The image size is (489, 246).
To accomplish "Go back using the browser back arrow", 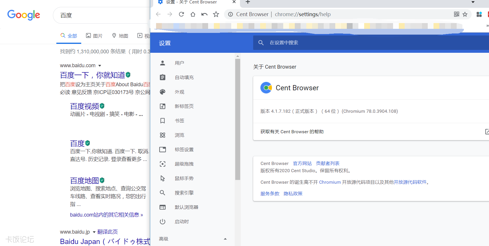I will coord(158,14).
